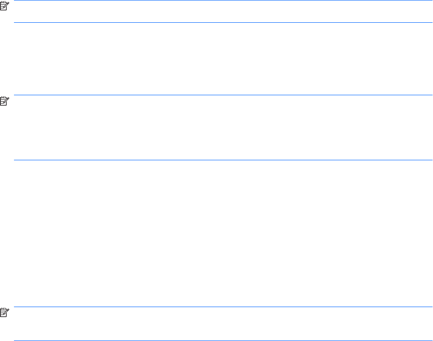Click the blue line above the bottom note
This screenshot has width=433, height=341.
pos(223,307)
